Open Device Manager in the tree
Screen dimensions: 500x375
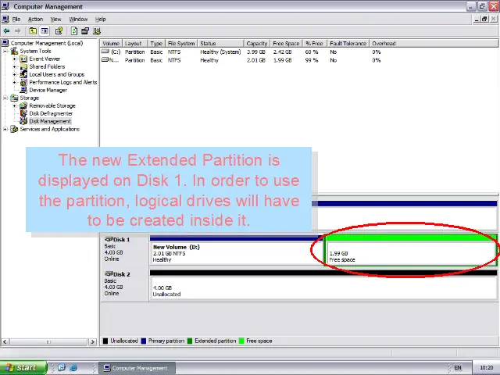pos(47,90)
